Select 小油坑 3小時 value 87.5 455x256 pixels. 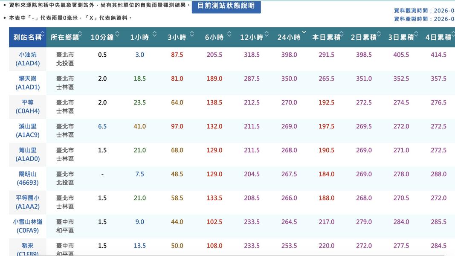(x=177, y=55)
